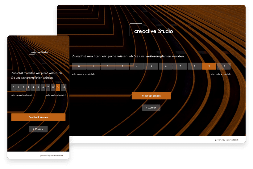Viewport: 253px width, 169px height.
Task: Select rating 3 in the desktop survey scale
Action: coord(122,66)
